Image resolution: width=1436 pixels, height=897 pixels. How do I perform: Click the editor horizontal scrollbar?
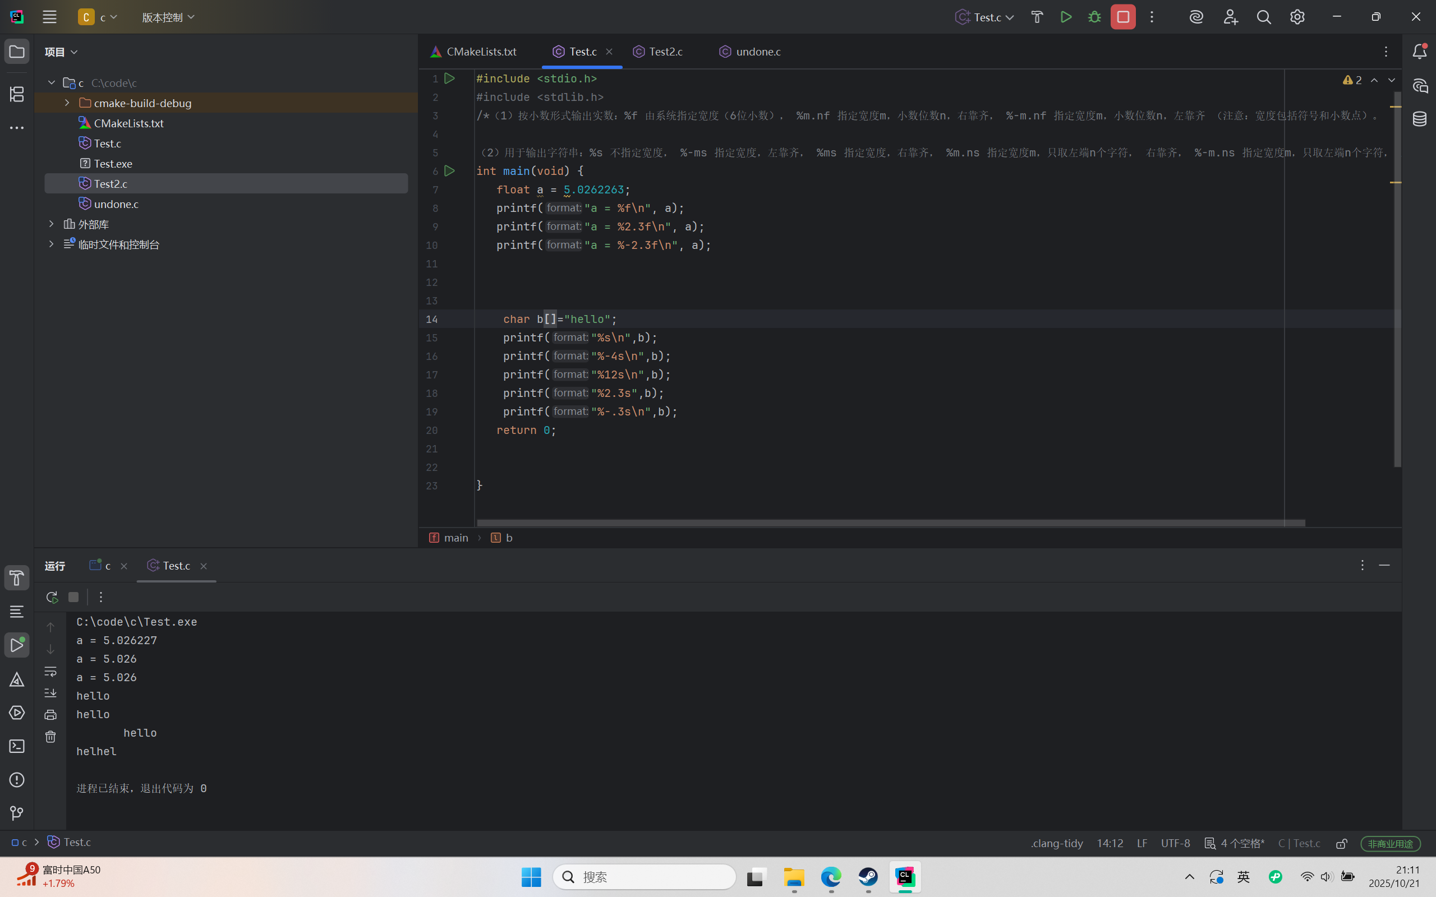click(x=890, y=523)
